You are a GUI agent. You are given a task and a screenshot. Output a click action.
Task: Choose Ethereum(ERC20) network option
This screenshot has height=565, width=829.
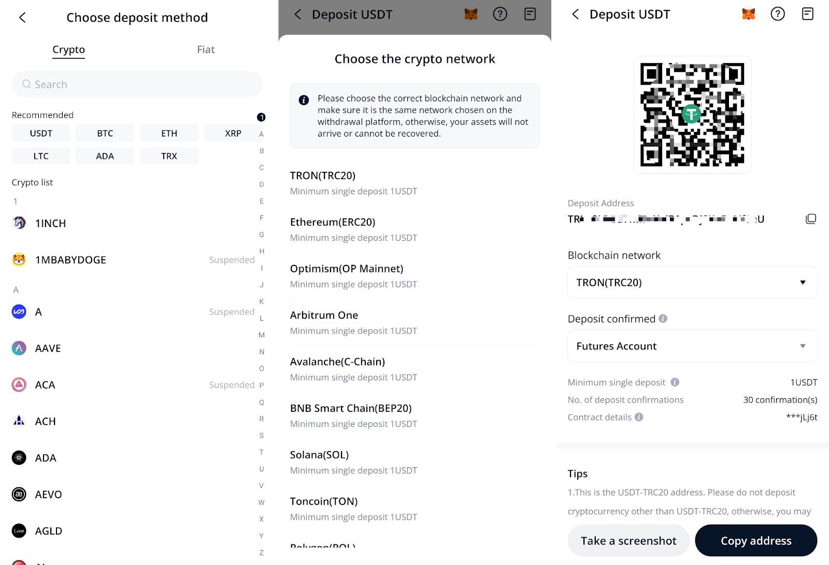click(414, 229)
